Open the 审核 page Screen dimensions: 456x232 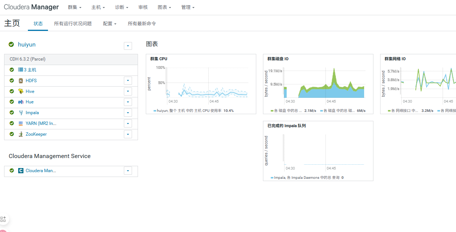point(143,7)
